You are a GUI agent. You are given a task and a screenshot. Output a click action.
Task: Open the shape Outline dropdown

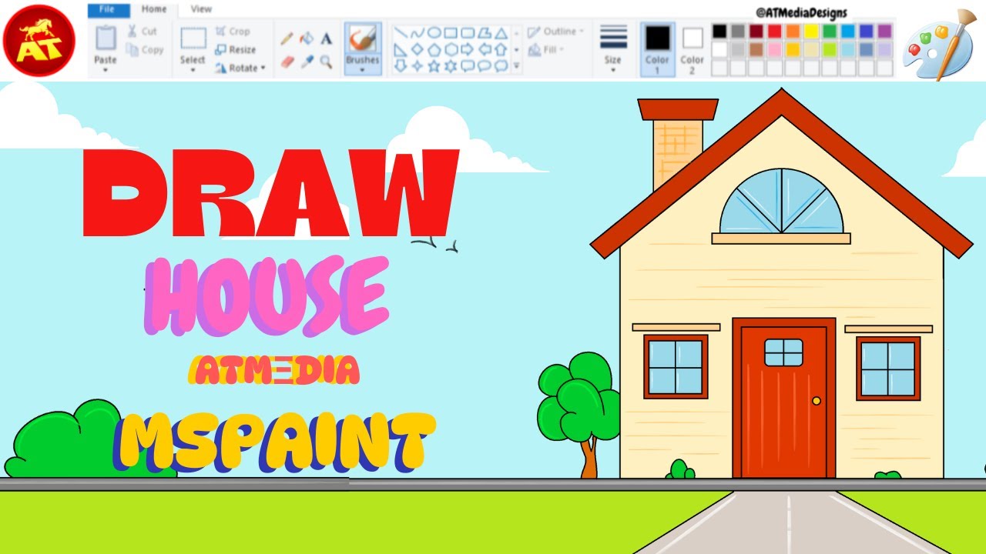click(556, 32)
